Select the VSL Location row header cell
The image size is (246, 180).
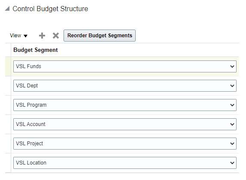(x=8, y=163)
